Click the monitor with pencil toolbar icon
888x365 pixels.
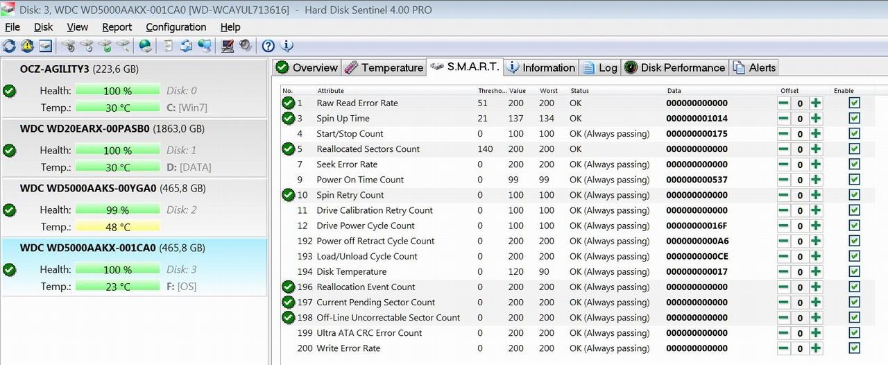(x=227, y=46)
